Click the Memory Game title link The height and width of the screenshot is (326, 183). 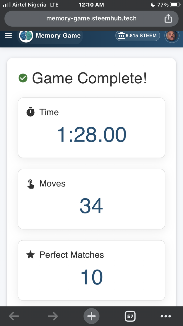[x=58, y=36]
